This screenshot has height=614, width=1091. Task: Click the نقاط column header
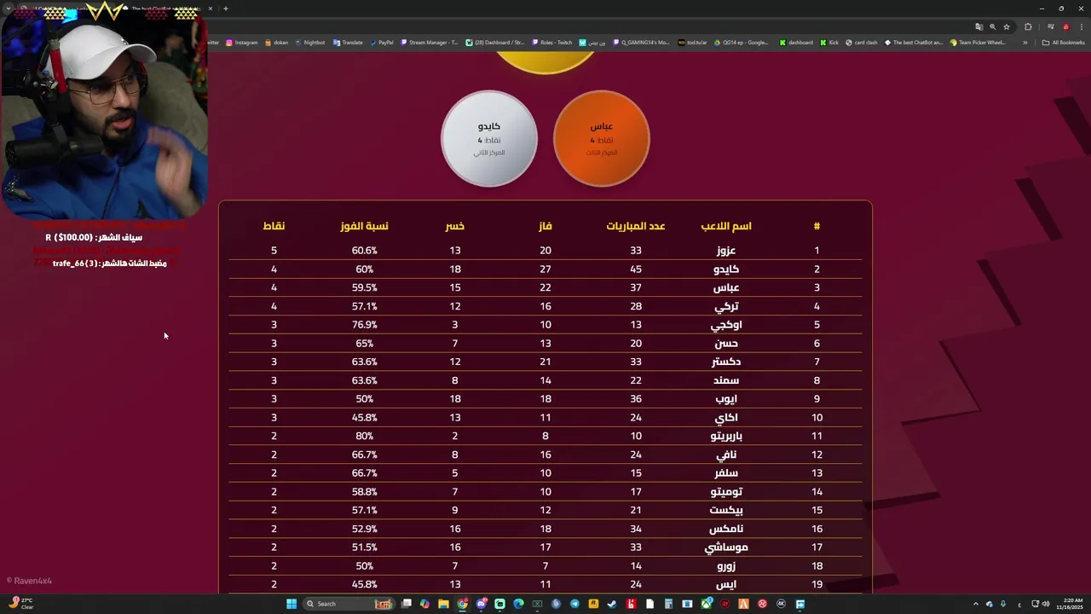pyautogui.click(x=274, y=226)
